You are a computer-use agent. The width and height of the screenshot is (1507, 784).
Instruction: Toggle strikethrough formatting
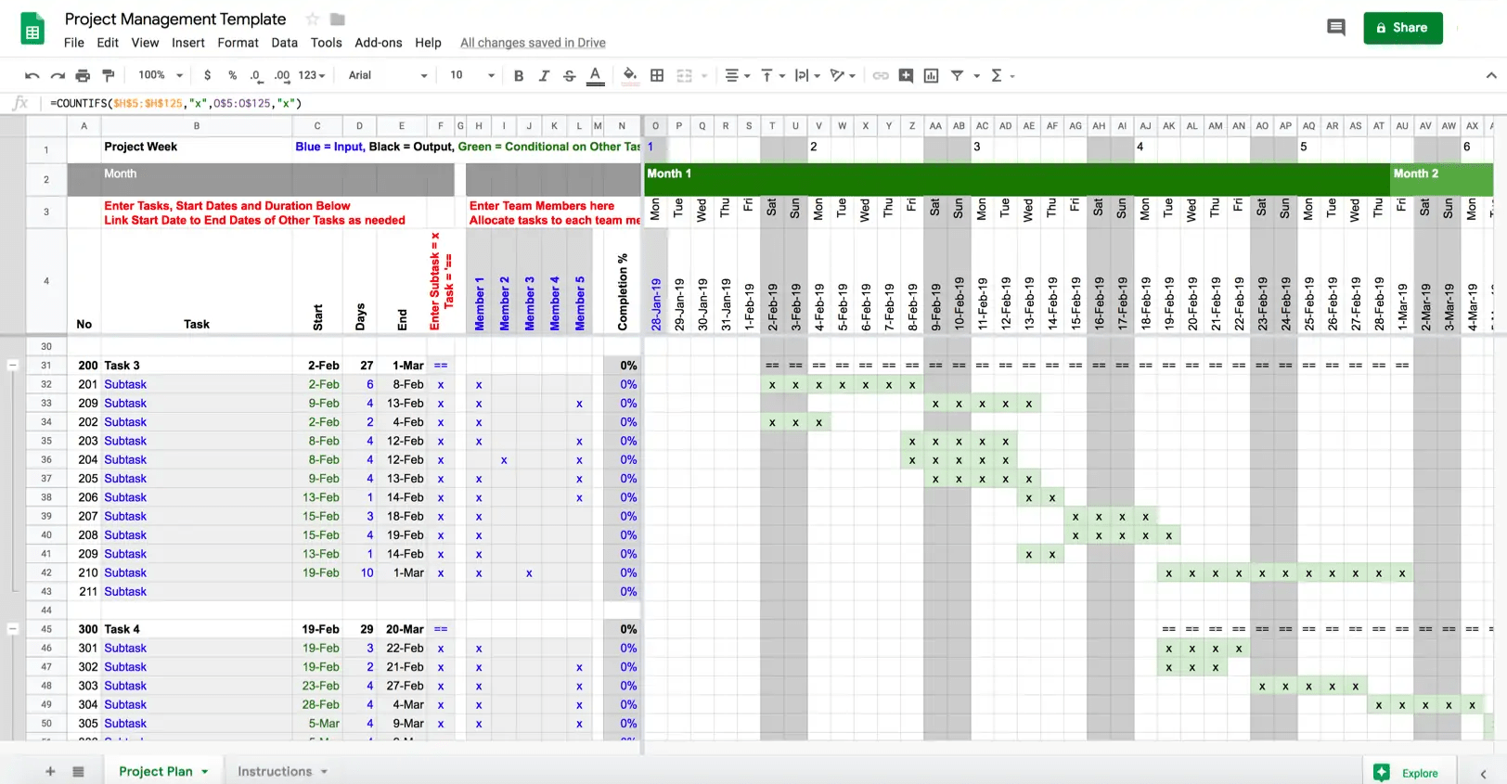tap(569, 76)
